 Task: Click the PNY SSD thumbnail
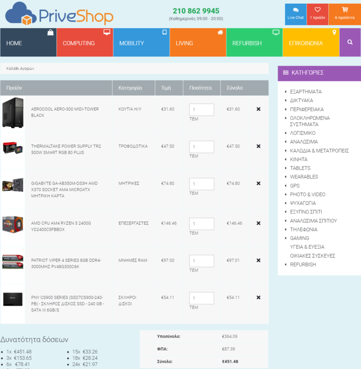[13, 299]
